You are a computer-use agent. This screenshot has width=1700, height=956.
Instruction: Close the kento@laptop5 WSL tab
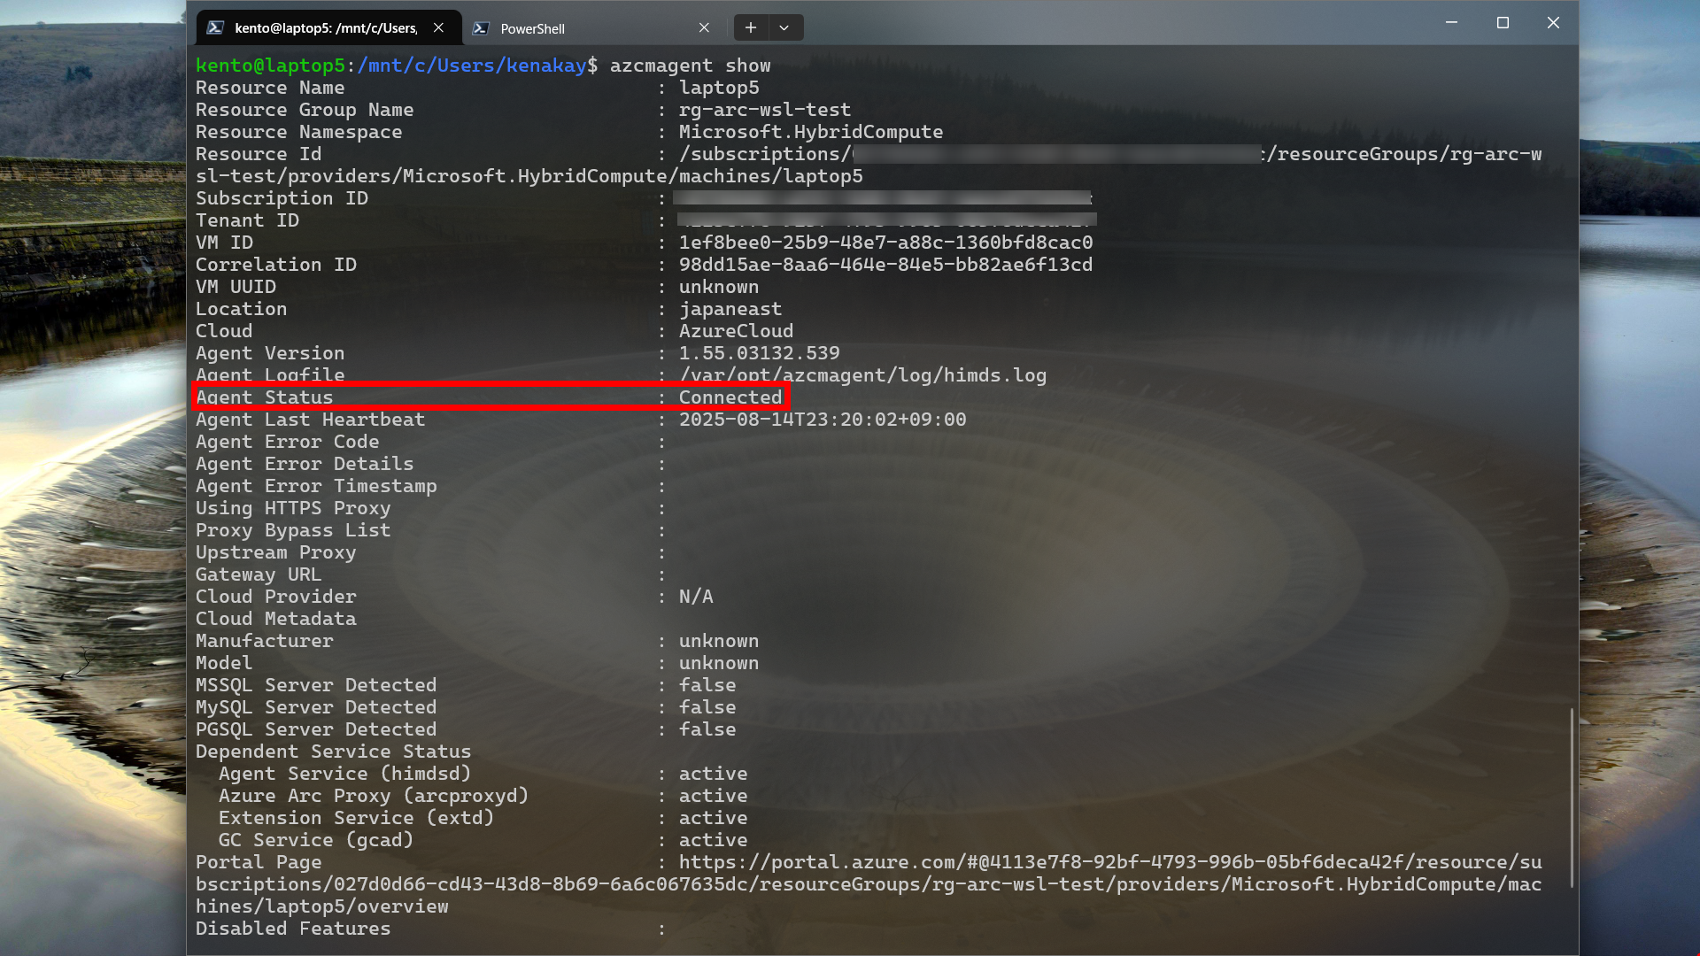coord(438,28)
